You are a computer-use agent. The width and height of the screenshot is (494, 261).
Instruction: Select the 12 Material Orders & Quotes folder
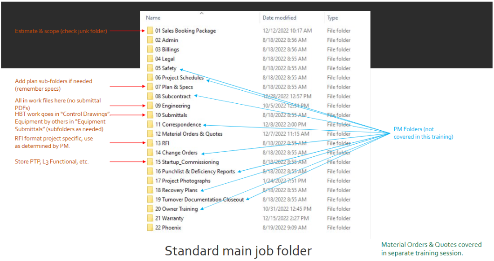[189, 134]
